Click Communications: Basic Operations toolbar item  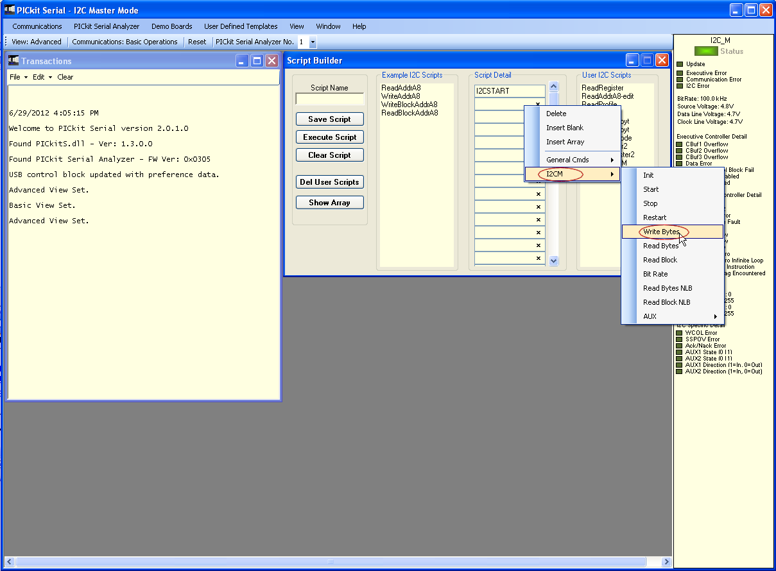125,42
